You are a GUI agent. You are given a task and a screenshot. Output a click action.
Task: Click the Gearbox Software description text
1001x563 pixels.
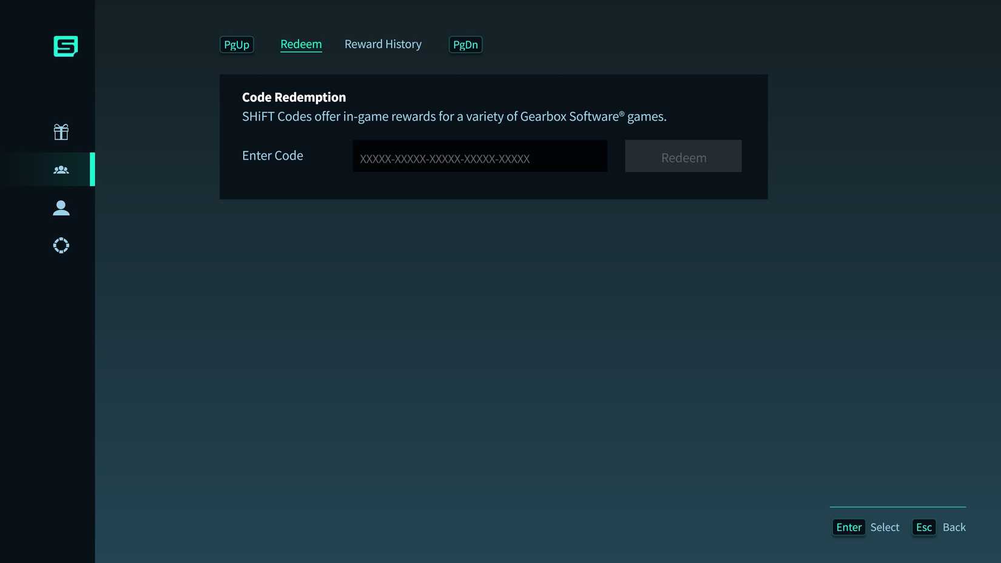tap(454, 116)
